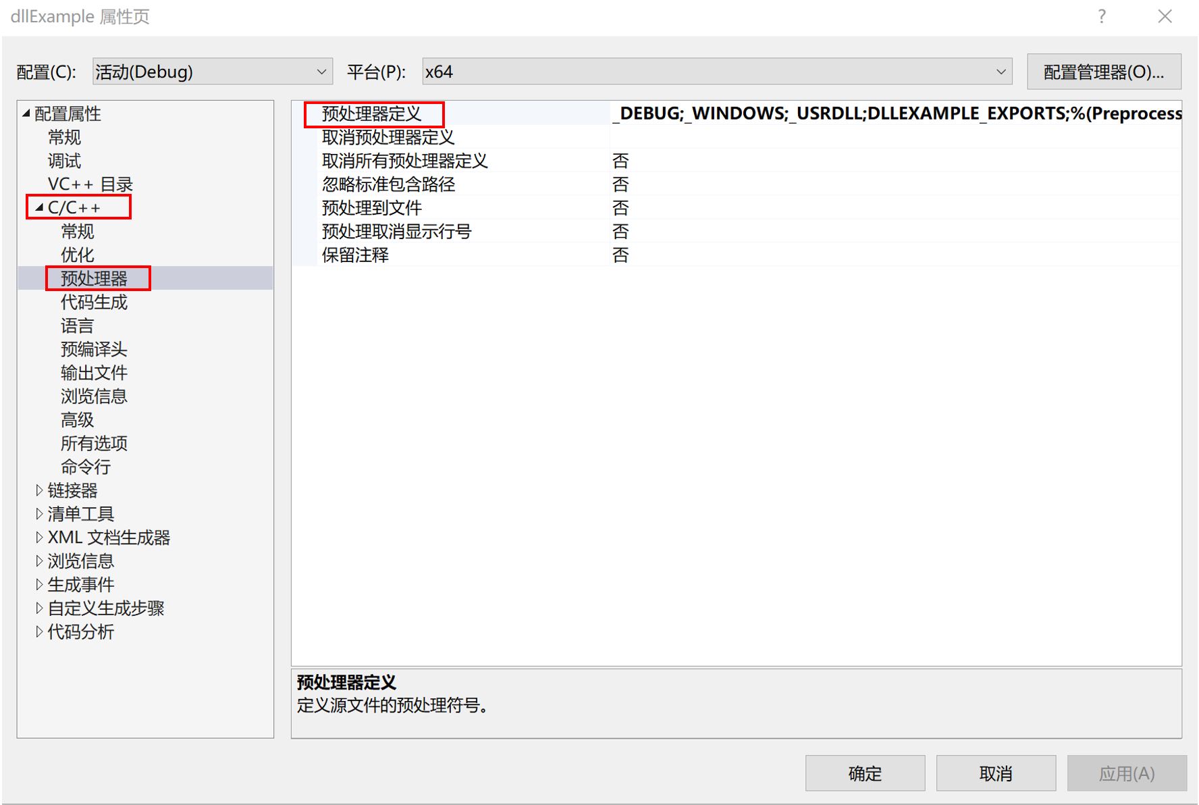Click the _DEBUG;_WINDOWS;_USRDLL value field

point(896,113)
